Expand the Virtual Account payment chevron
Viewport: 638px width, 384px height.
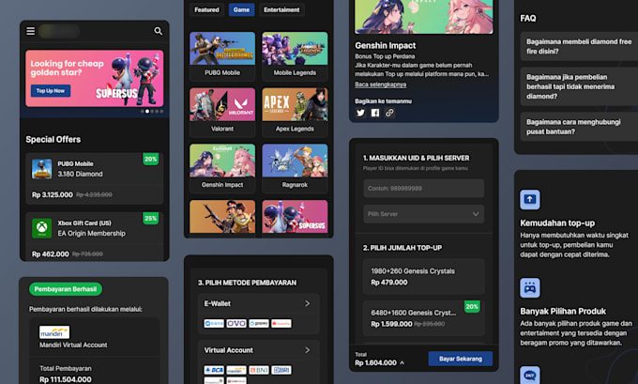click(x=307, y=350)
